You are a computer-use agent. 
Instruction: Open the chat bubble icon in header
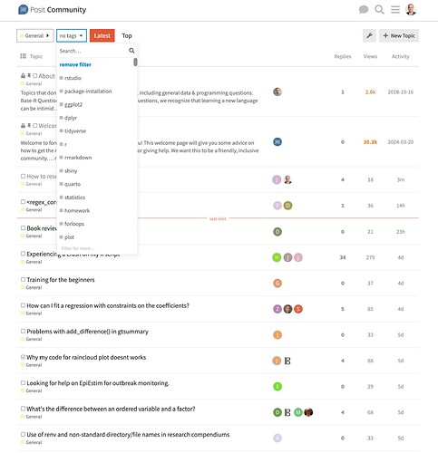point(364,10)
